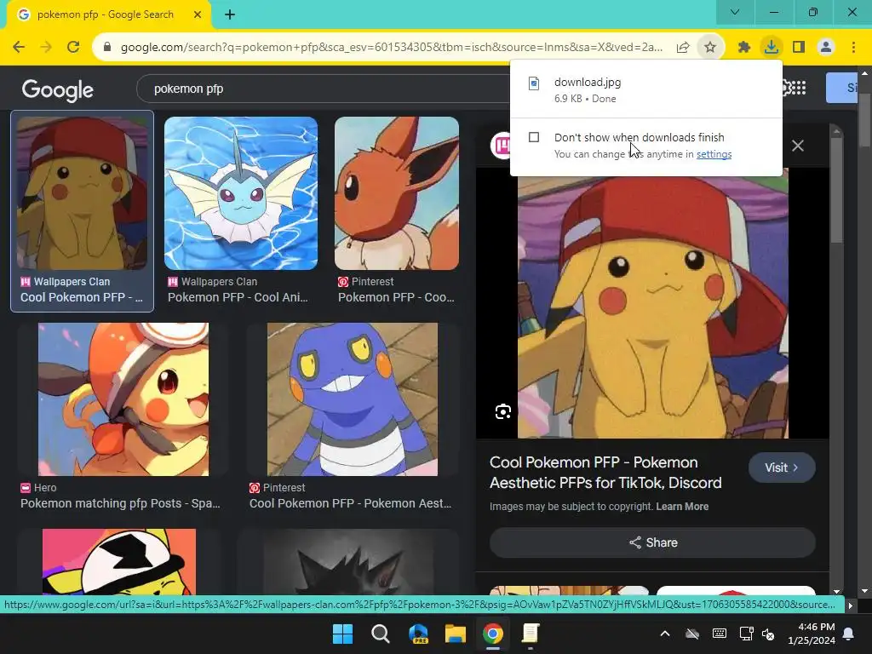The image size is (872, 654).
Task: Open Pokemon matching pfp Posts result
Action: (120, 503)
